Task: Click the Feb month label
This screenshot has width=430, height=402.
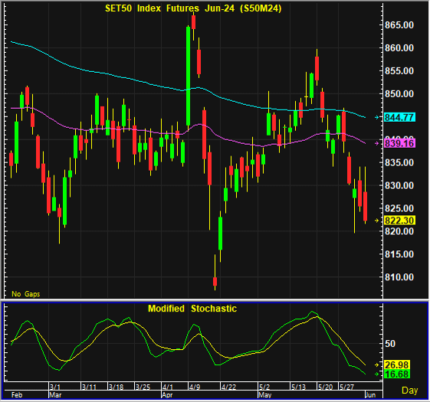Action: [x=17, y=395]
